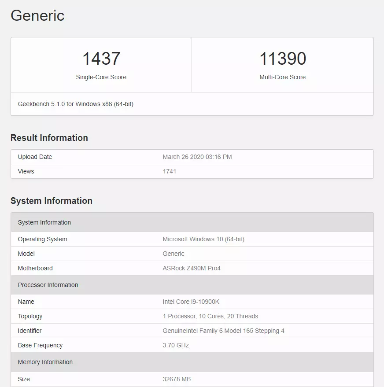Click the 'Base Frequency' row label
This screenshot has width=384, height=387.
click(x=40, y=345)
